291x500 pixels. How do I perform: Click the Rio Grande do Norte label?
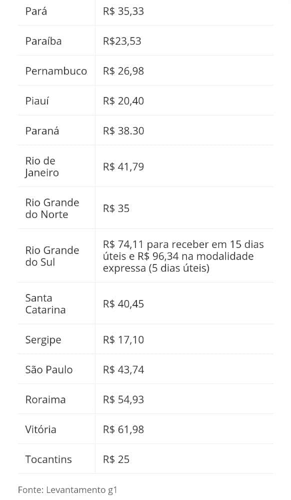(x=52, y=208)
